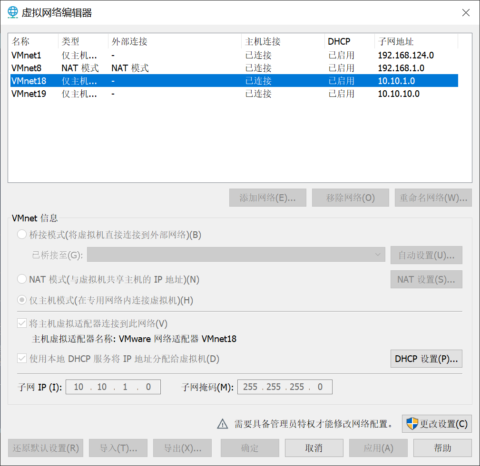
Task: Click 导入(T) button
Action: (118, 448)
